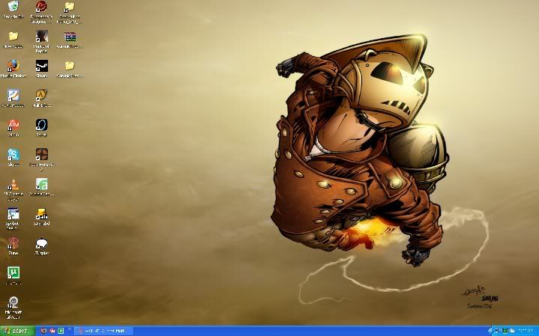Open the yellow icon below green 'a'
The height and width of the screenshot is (336, 539).
pyautogui.click(x=41, y=217)
